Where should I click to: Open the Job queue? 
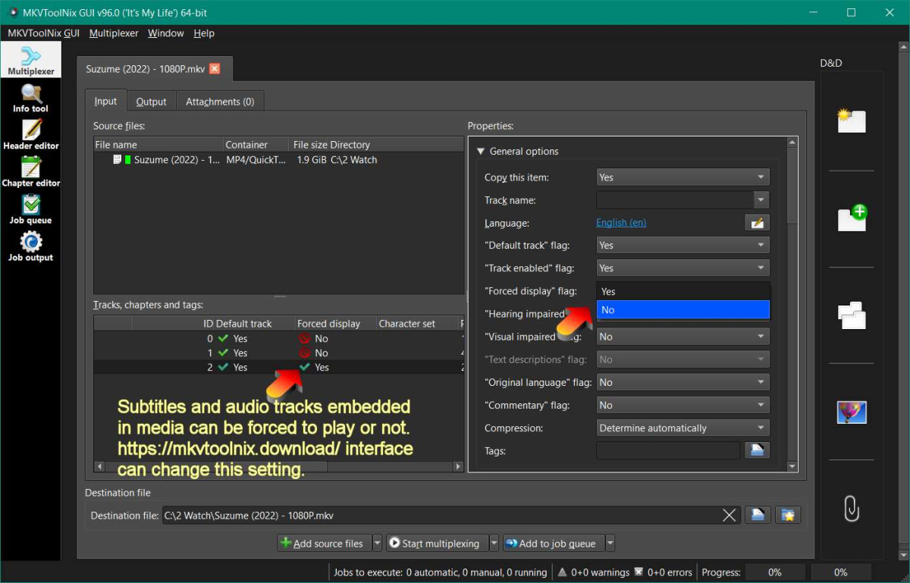30,207
